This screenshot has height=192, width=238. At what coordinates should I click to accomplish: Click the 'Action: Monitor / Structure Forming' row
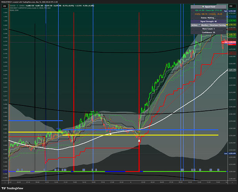[208, 25]
